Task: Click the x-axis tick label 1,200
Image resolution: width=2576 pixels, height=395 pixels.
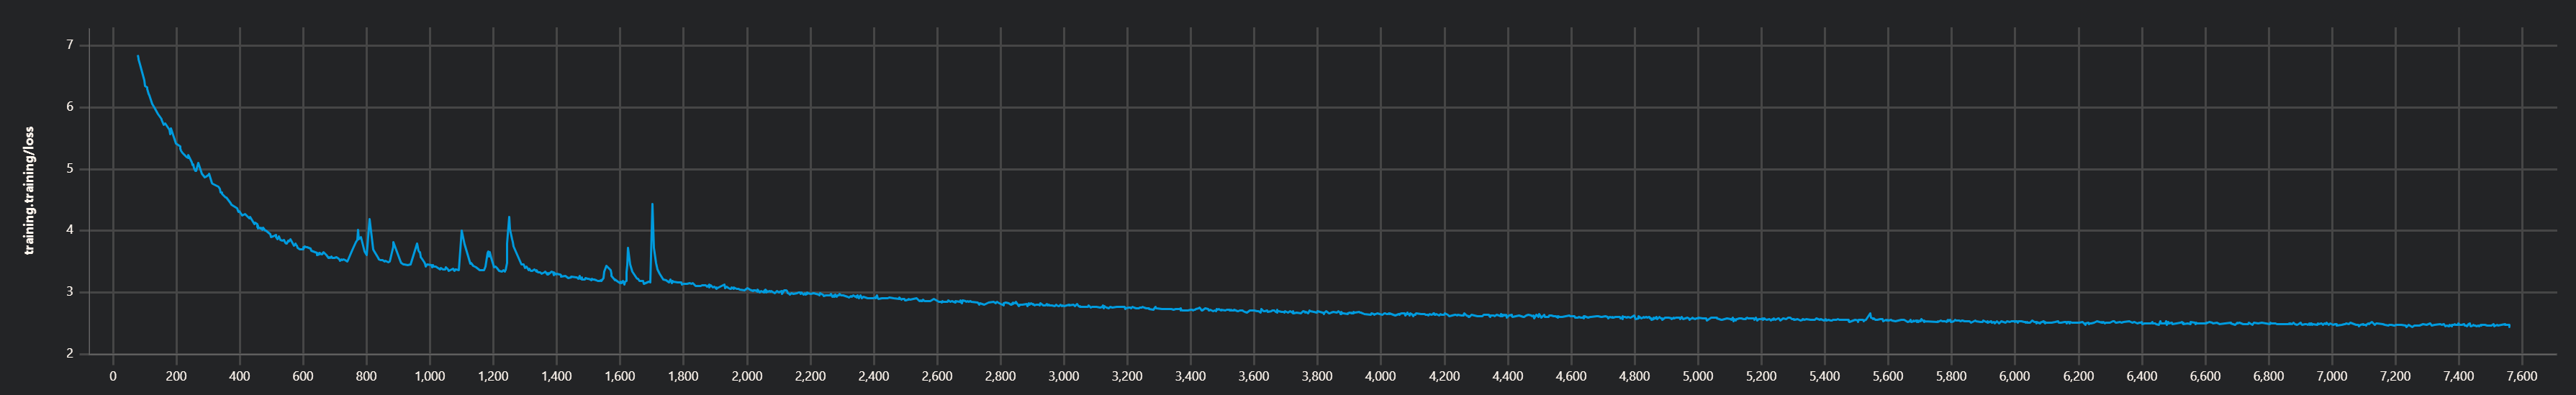Action: tap(493, 377)
